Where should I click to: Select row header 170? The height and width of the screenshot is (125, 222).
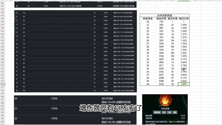(2, 65)
